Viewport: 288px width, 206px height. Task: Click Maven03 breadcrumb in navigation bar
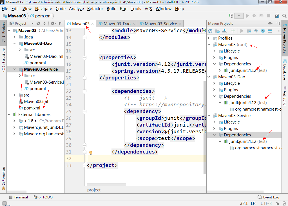[15, 16]
